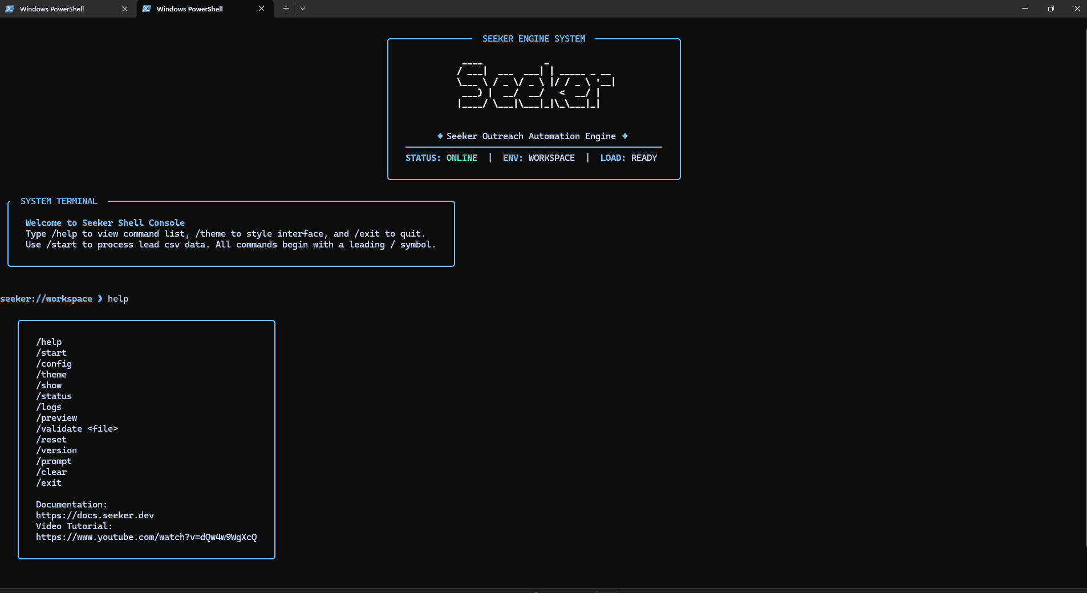Click the LOAD: READY indicator
This screenshot has width=1087, height=593.
point(628,158)
